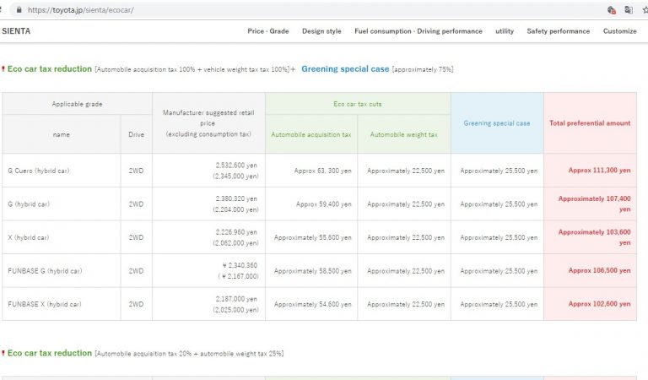Click the Manufacturer suggested retail price header
This screenshot has width=648, height=380.
point(208,123)
